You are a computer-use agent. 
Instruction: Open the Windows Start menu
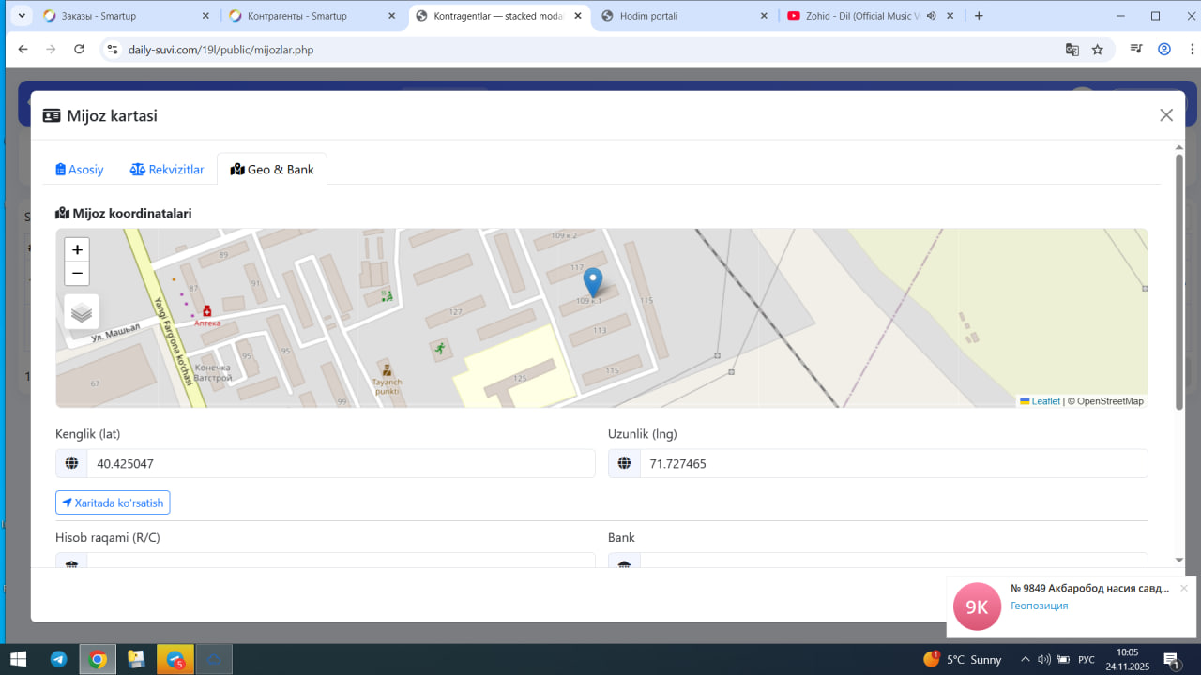(18, 659)
